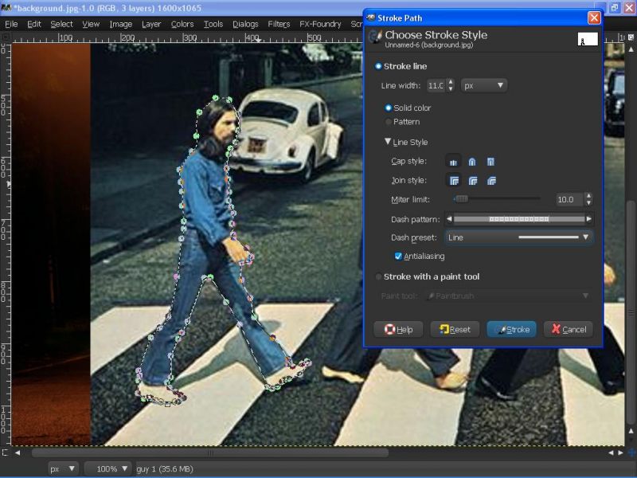Click the Reset button
The image size is (637, 478).
[x=455, y=329]
